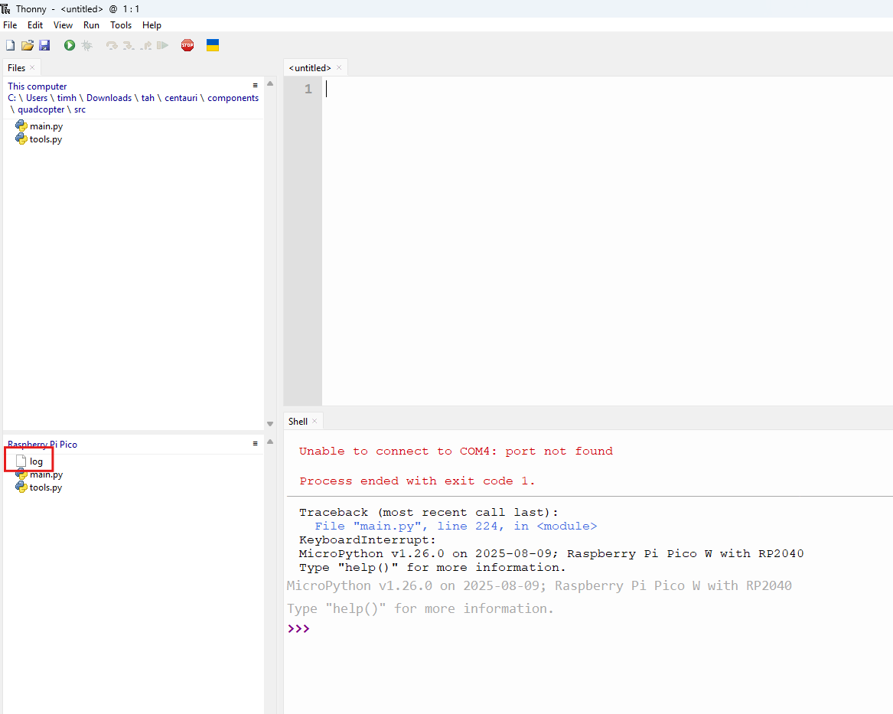Click 'Process ended with exit code 1.' text
Image resolution: width=893 pixels, height=714 pixels.
tap(418, 481)
